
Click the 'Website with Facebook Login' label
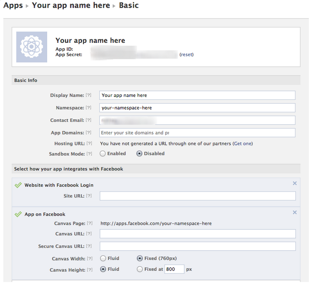point(59,185)
